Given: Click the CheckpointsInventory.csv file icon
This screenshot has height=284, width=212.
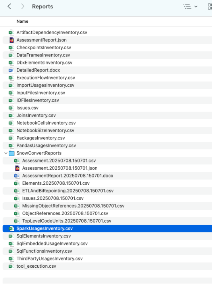Looking at the screenshot, I should pyautogui.click(x=11, y=48).
